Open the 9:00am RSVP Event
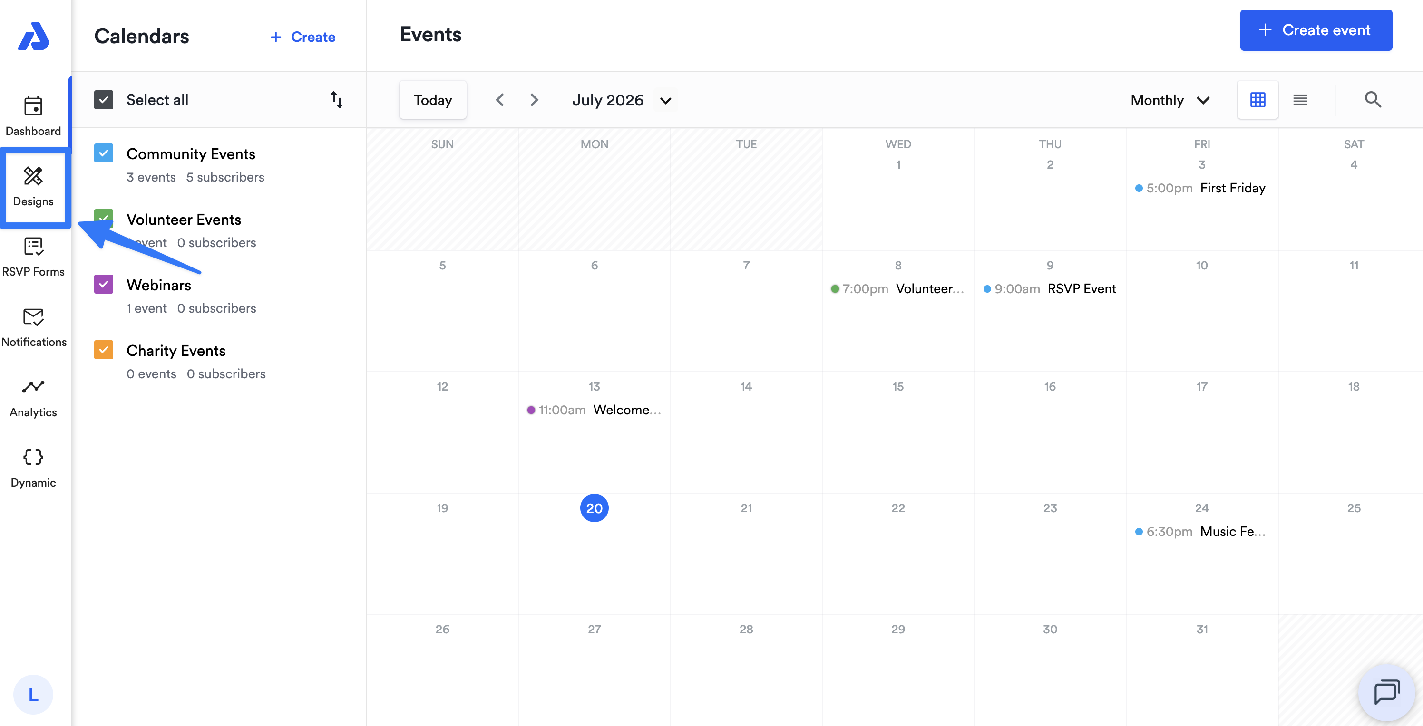The width and height of the screenshot is (1423, 726). pyautogui.click(x=1049, y=289)
